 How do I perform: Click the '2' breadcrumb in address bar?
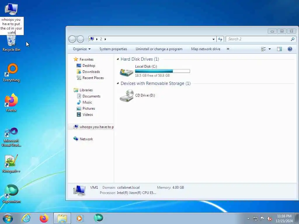[101, 39]
